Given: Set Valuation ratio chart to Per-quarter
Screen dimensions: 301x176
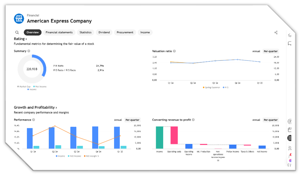Looking at the screenshot, I should coord(271,51).
